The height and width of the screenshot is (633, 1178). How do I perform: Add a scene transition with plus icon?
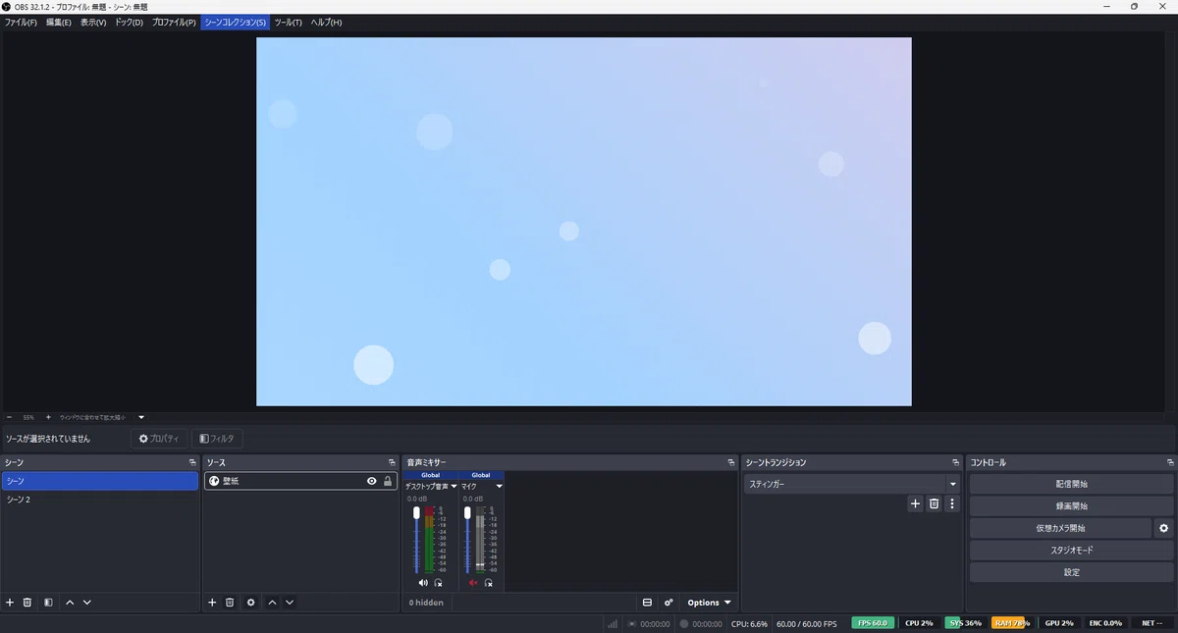click(915, 503)
